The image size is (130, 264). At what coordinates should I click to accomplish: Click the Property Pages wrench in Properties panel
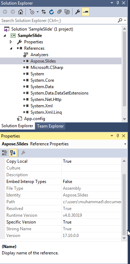23,153
